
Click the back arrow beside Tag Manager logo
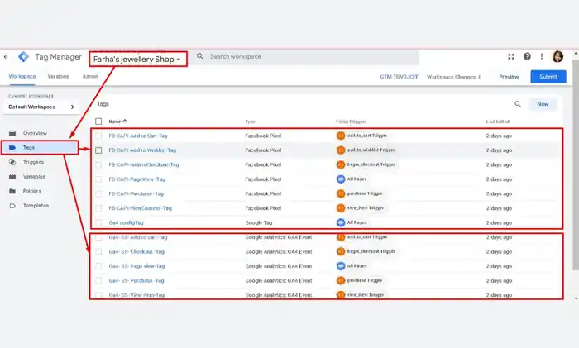pos(6,57)
